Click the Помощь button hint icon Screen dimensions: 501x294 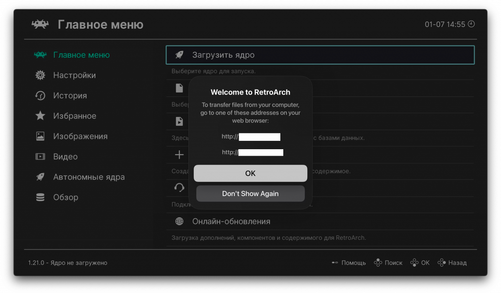(335, 263)
